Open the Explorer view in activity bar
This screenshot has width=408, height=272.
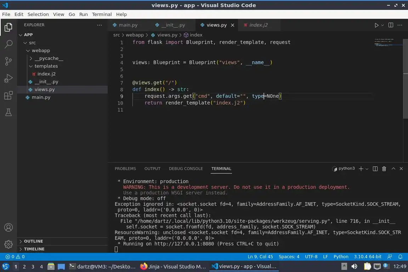pyautogui.click(x=8, y=27)
